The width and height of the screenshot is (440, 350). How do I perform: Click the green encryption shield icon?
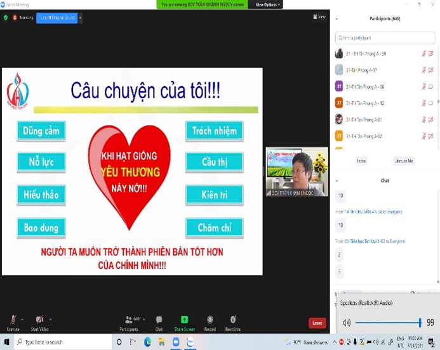pyautogui.click(x=6, y=18)
